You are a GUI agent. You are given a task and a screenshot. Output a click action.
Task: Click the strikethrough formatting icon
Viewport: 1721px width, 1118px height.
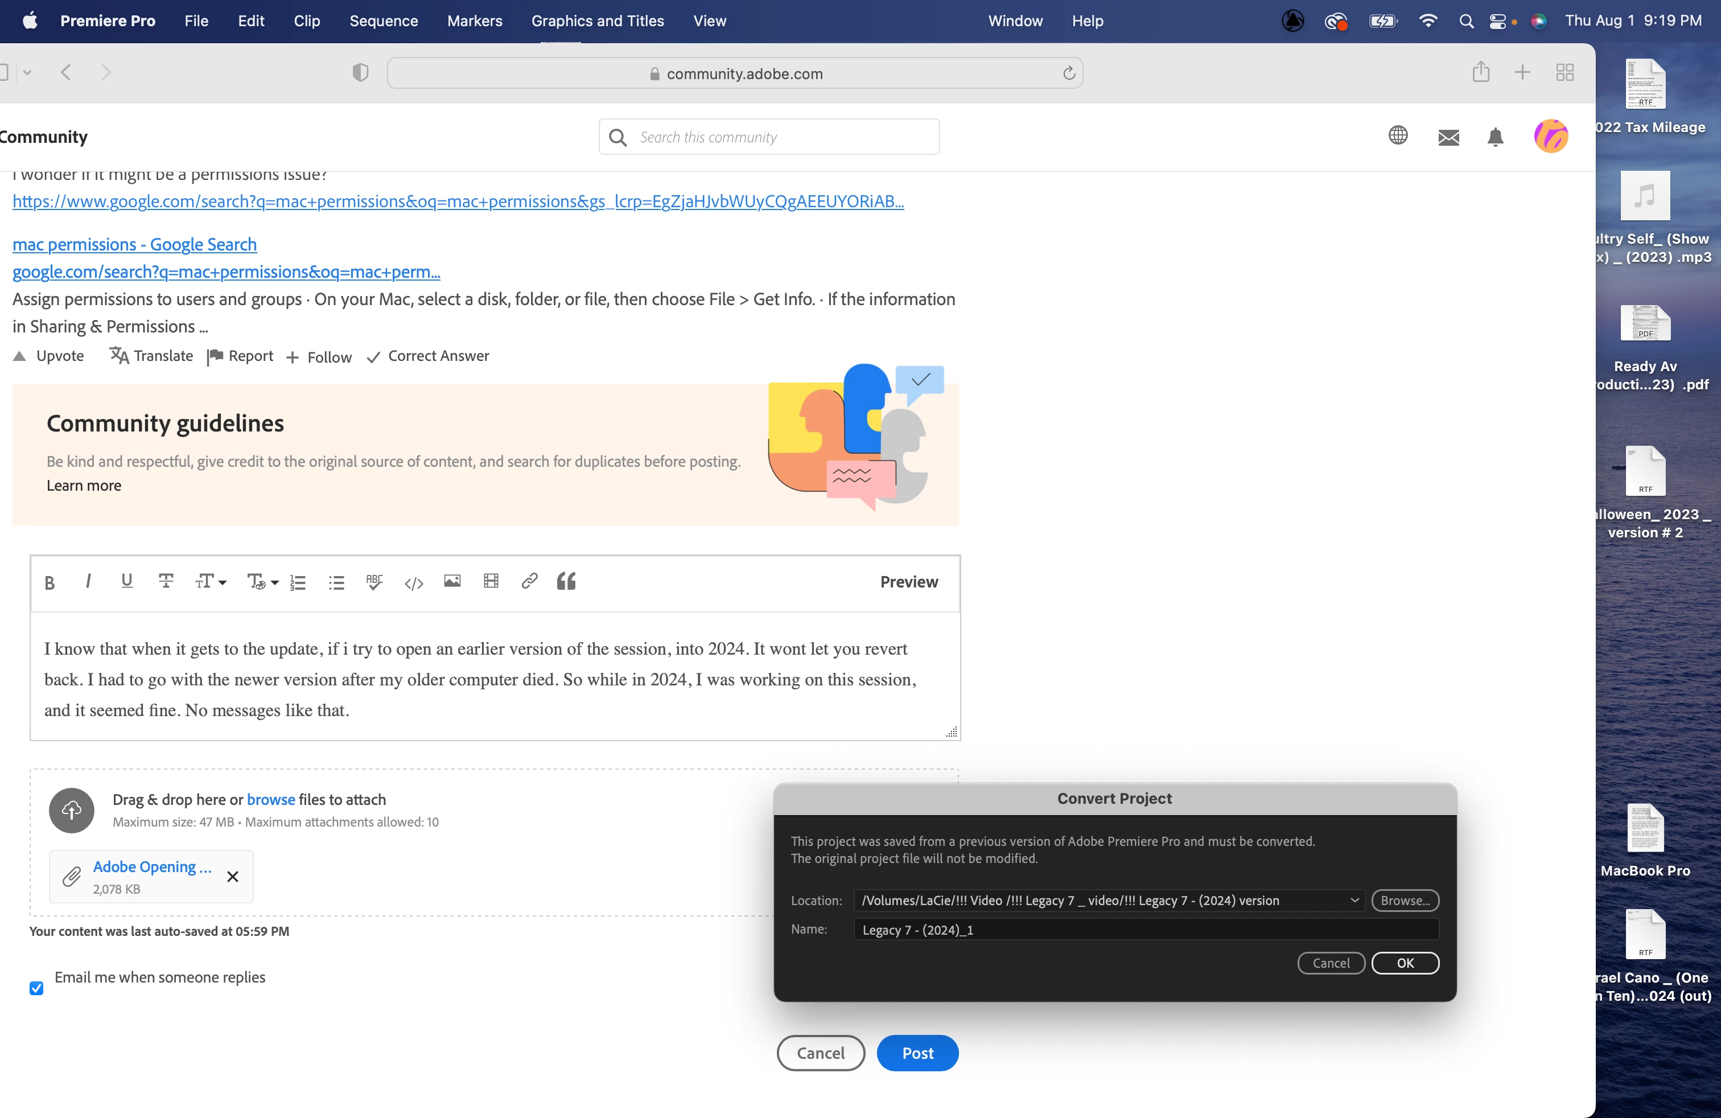166,581
